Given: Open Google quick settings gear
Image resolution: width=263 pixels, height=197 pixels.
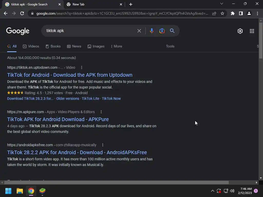Looking at the screenshot, I should [240, 31].
